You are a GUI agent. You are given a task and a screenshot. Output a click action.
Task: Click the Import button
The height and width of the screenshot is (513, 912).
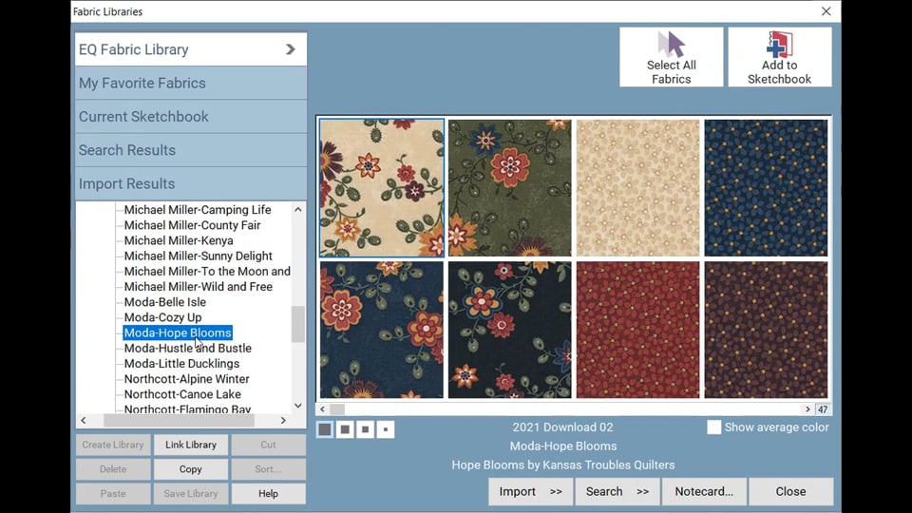[530, 491]
